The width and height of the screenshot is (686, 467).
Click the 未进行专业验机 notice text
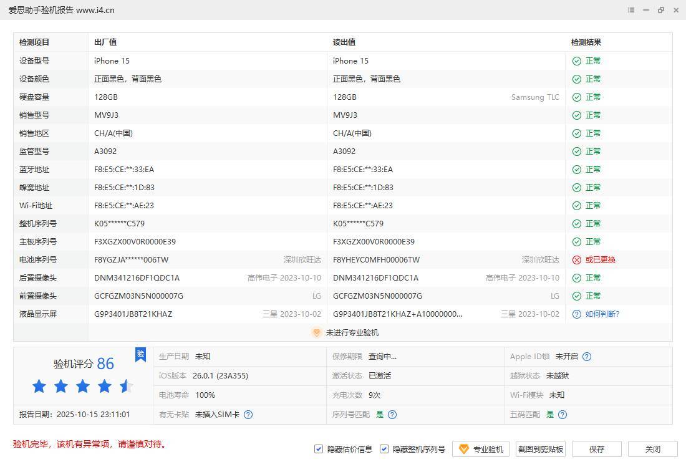[352, 333]
